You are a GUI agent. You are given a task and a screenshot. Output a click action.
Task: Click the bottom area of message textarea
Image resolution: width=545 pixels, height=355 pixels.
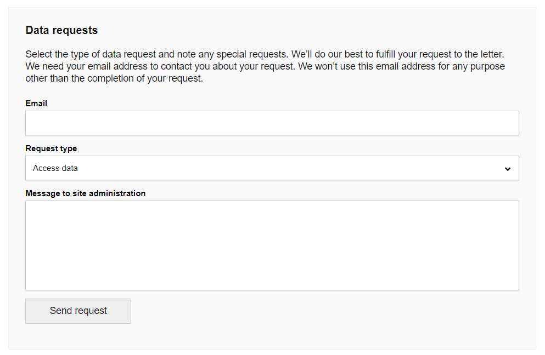coord(272,282)
